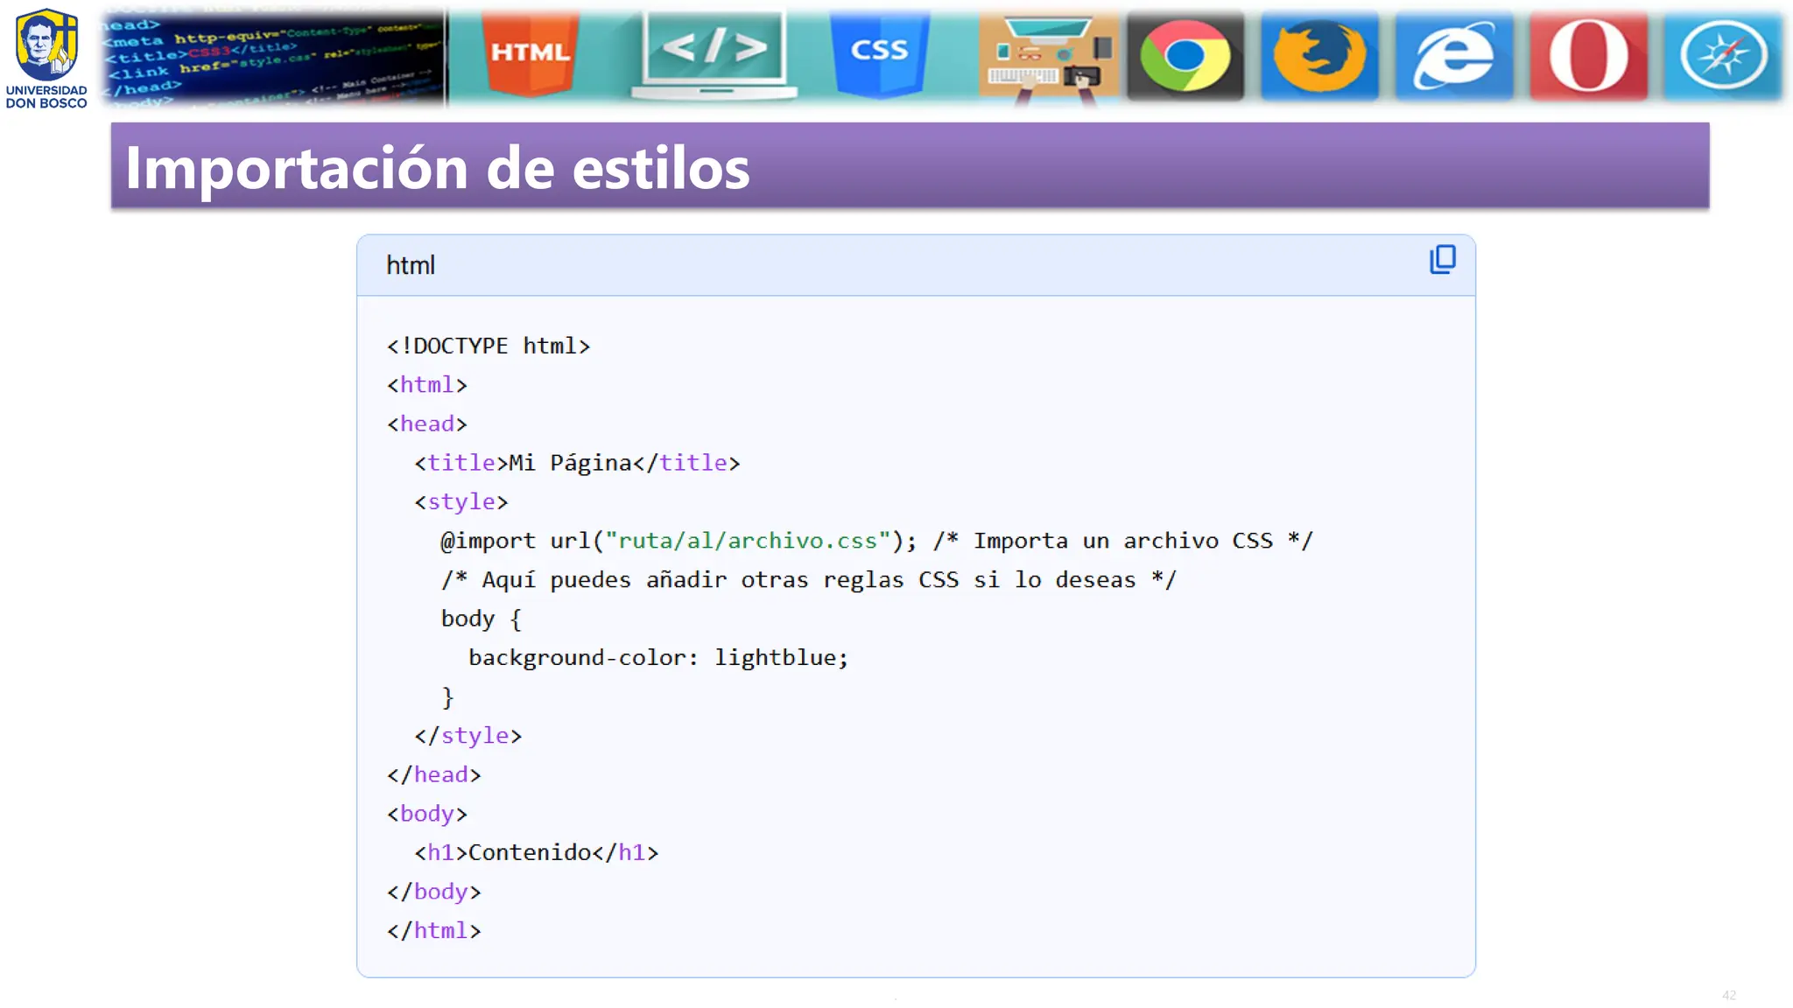Click the '<h1>Contenido</h1>' line
This screenshot has height=1008, width=1793.
[536, 852]
